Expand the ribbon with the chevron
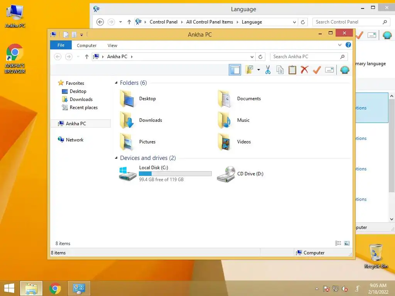The width and height of the screenshot is (395, 296). tap(339, 45)
